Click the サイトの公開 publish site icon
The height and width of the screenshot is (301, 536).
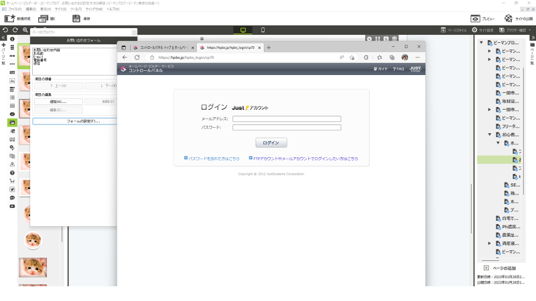(509, 19)
